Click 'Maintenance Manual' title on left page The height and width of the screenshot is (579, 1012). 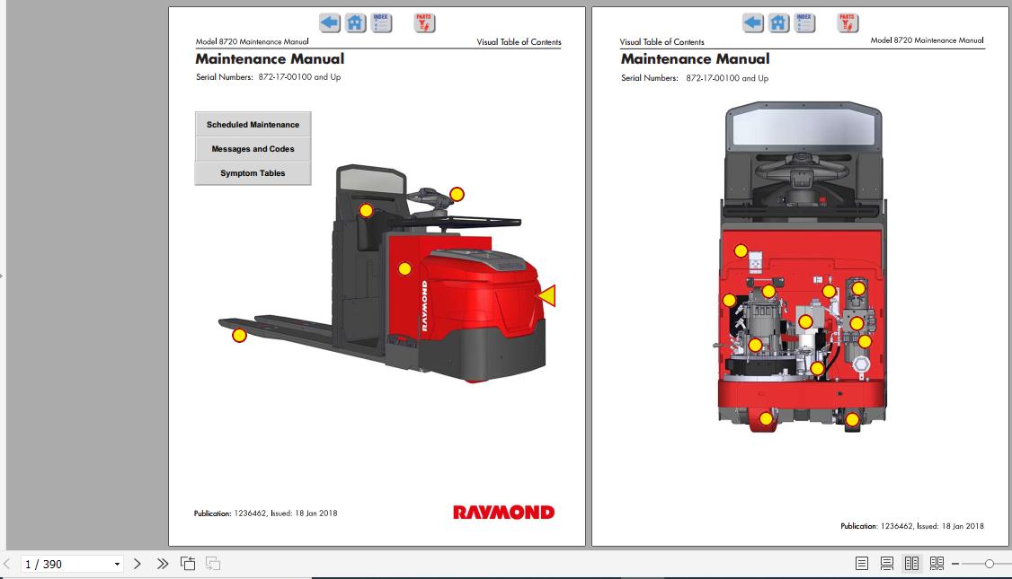pyautogui.click(x=270, y=58)
